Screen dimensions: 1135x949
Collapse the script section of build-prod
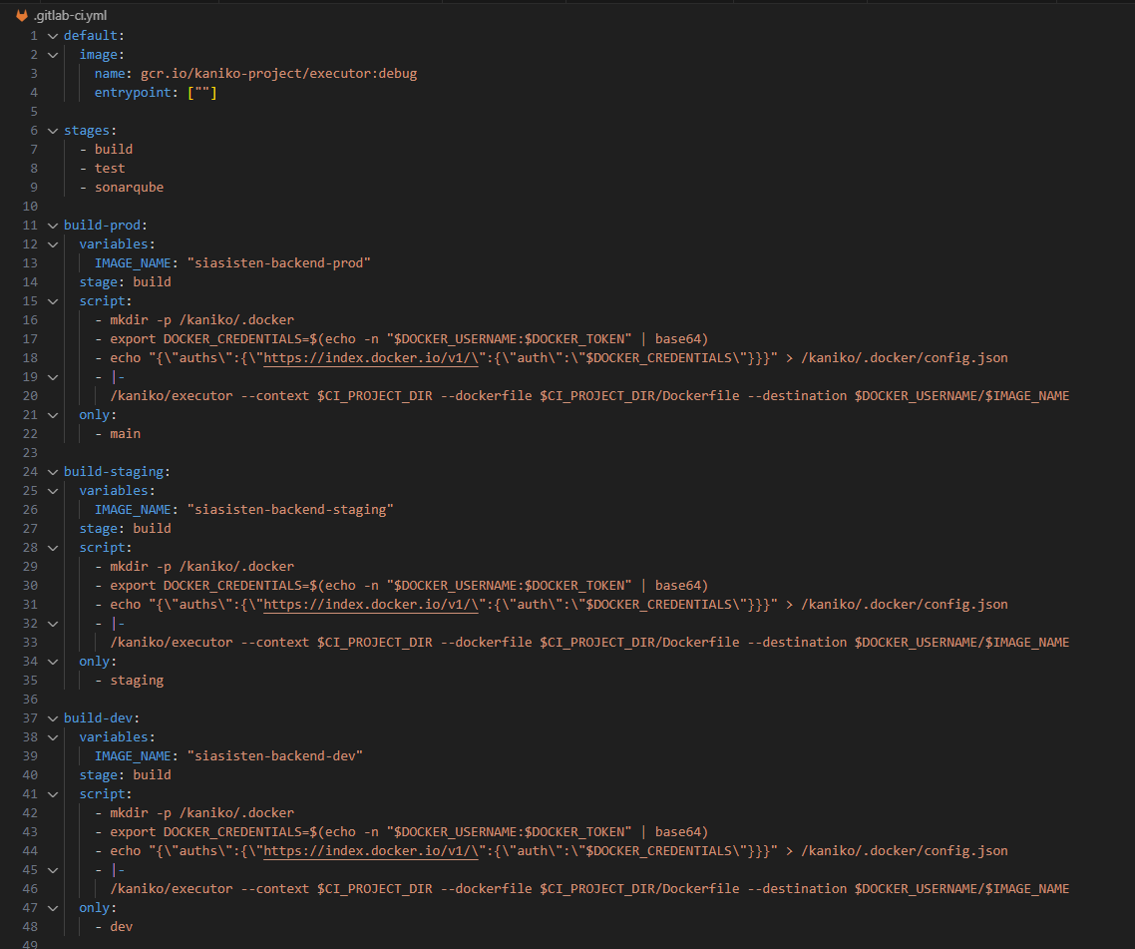[52, 300]
